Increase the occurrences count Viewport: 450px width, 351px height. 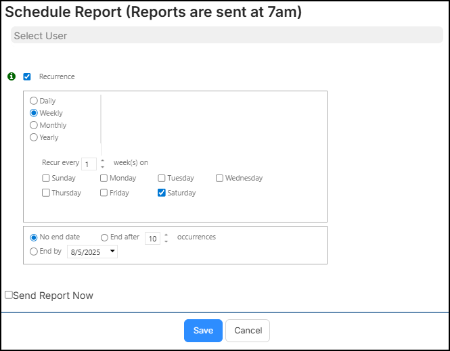[166, 235]
